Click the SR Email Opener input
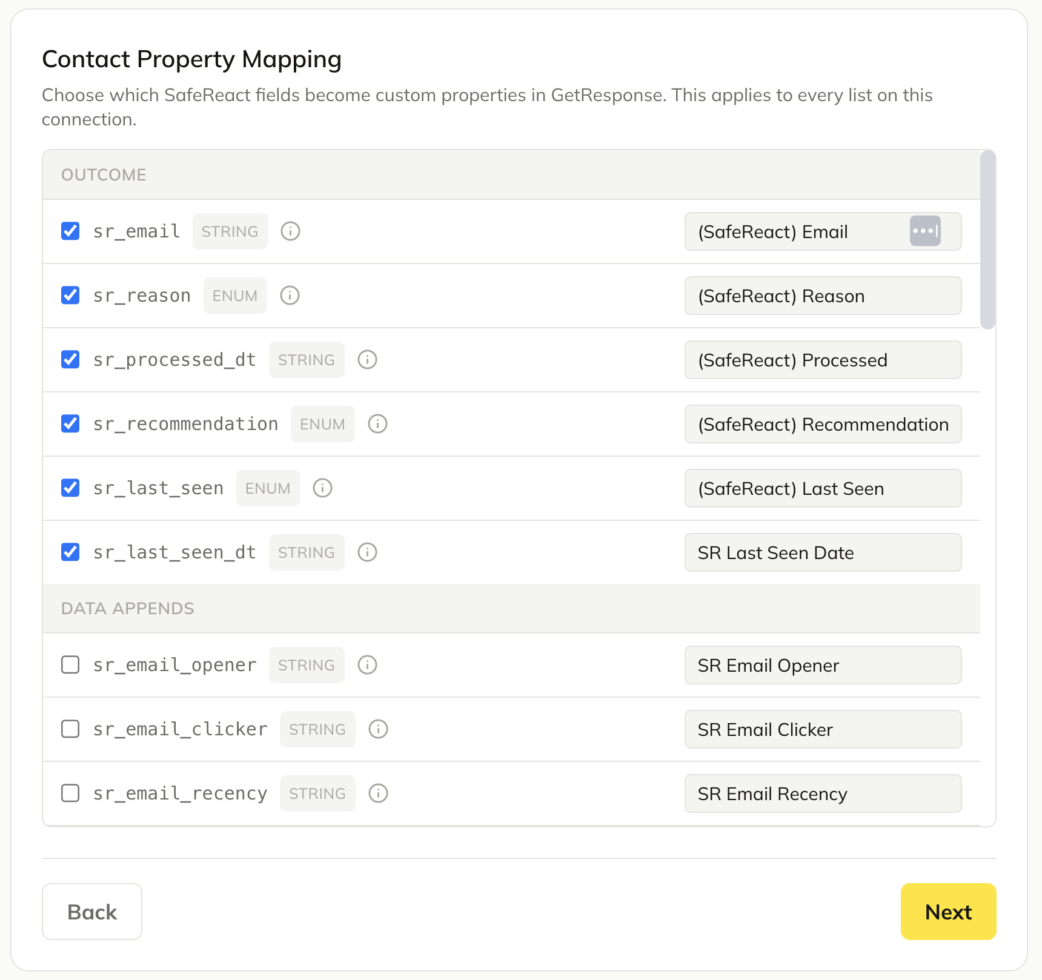 pyautogui.click(x=823, y=665)
